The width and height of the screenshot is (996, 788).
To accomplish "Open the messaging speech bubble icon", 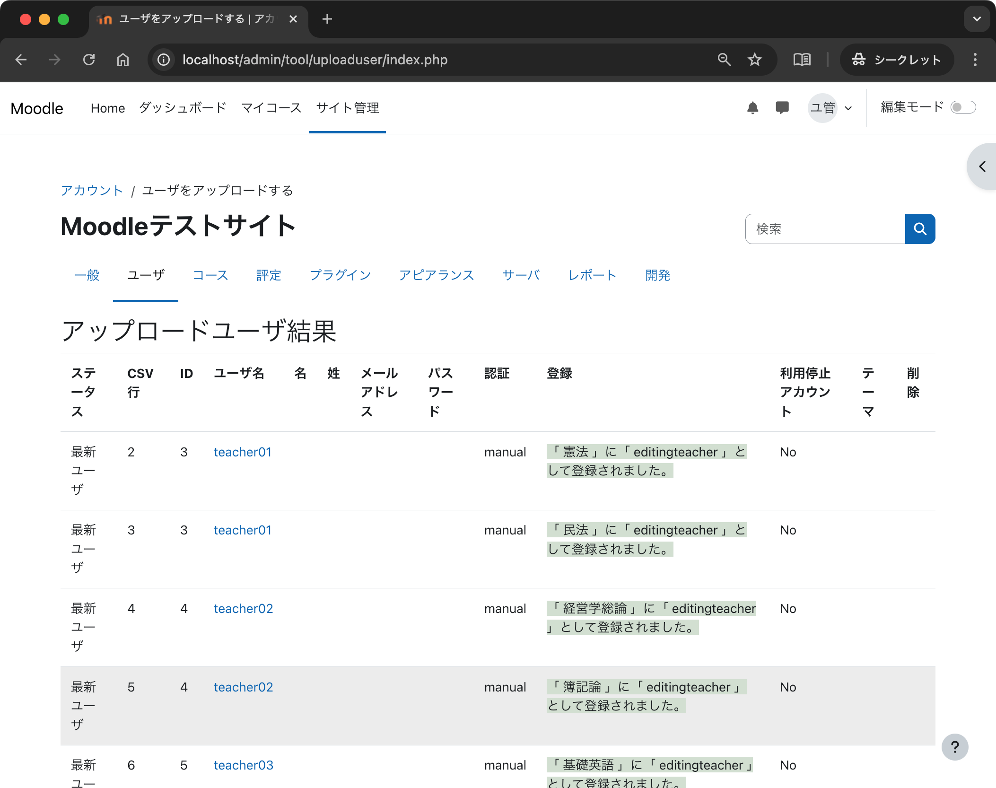I will [782, 108].
